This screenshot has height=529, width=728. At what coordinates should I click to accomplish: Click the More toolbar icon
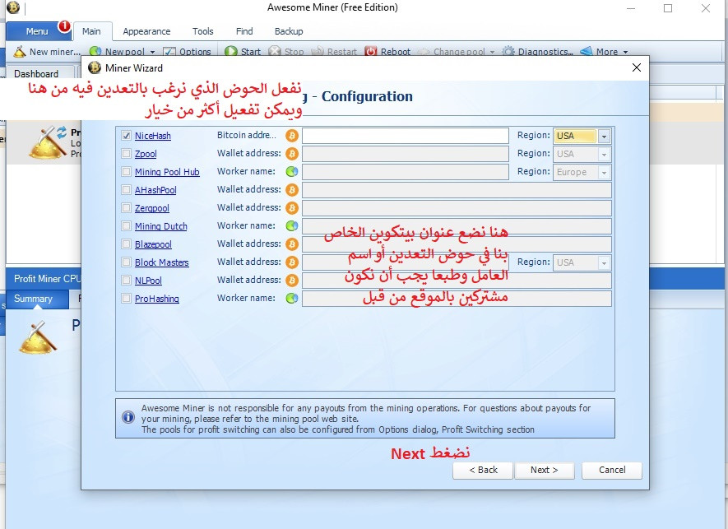[x=587, y=51]
